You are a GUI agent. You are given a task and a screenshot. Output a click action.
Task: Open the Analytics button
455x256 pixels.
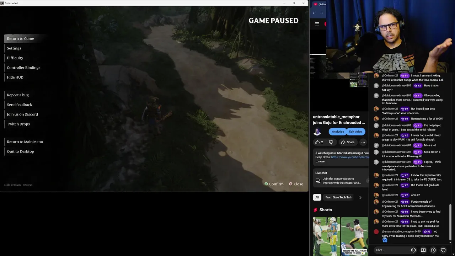point(338,132)
